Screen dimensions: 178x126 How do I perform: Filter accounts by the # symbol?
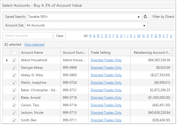click(90, 36)
